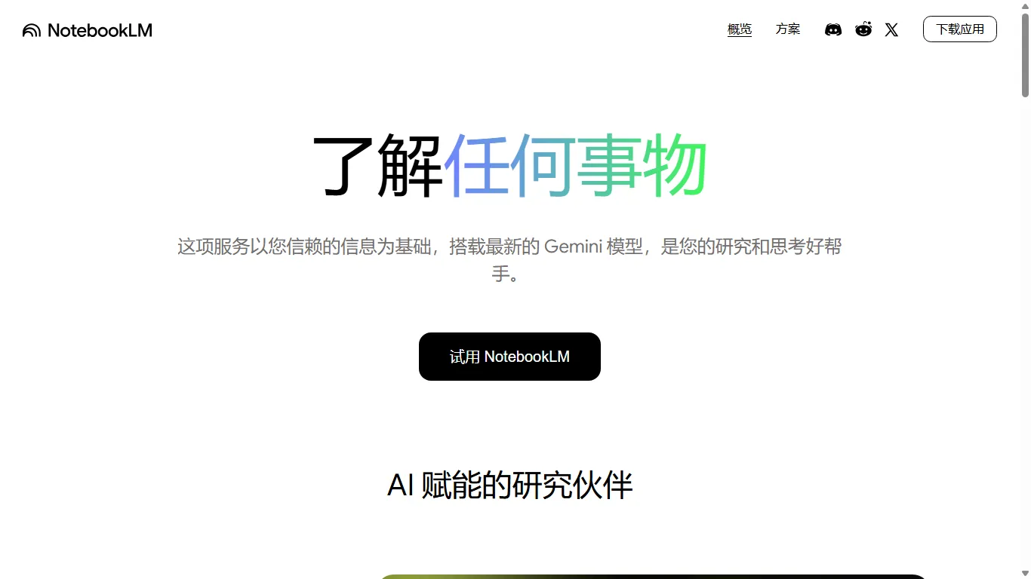
Task: Click the 试用 NotebookLM button
Action: point(509,356)
